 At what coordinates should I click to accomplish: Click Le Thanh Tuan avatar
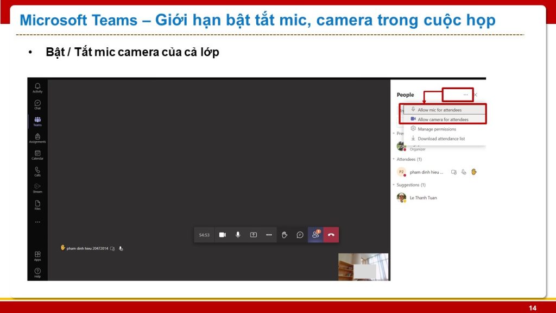[x=401, y=198]
